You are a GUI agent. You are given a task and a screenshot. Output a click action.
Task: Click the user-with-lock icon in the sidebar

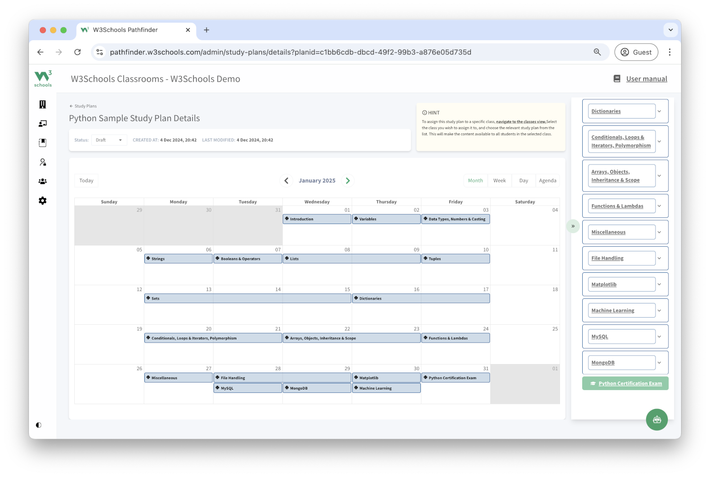[43, 162]
